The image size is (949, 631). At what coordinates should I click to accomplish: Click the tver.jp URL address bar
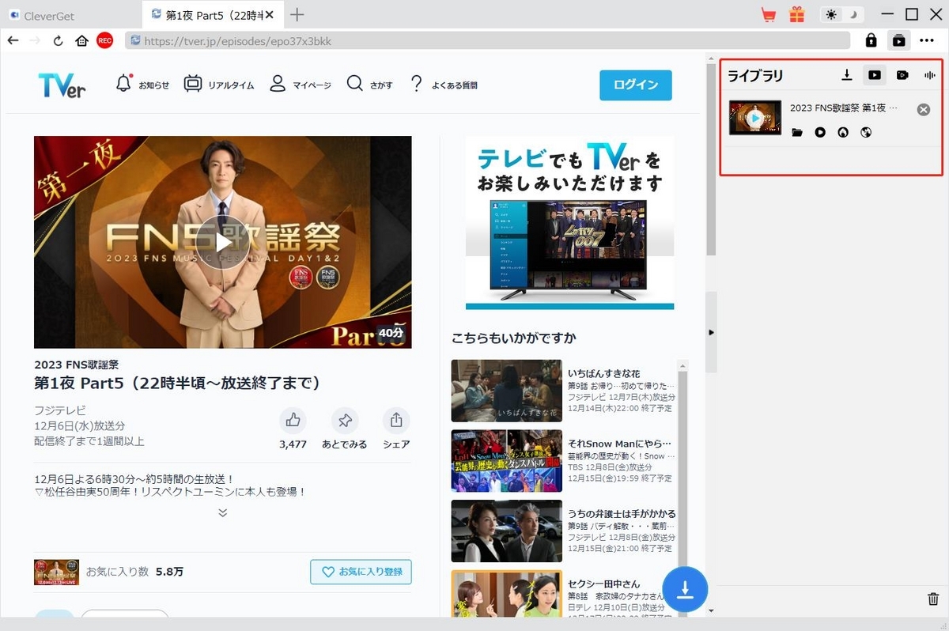487,40
